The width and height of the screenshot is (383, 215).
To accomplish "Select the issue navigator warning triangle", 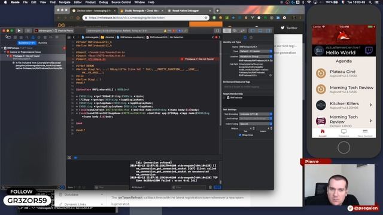I will (33, 37).
